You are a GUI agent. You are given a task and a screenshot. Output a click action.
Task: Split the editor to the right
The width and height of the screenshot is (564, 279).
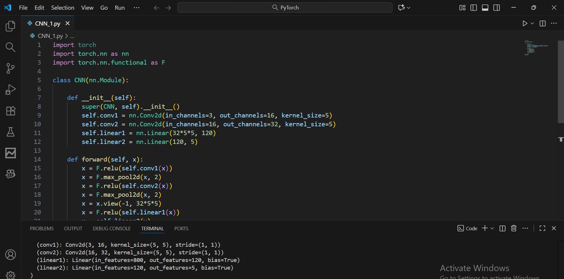(x=542, y=23)
